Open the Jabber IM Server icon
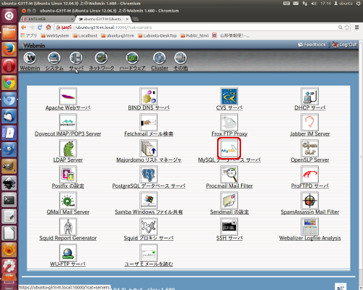This screenshot has height=290, width=363. click(310, 122)
